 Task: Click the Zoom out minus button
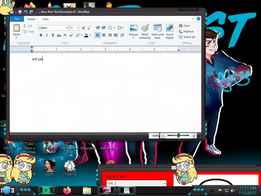click(x=163, y=136)
